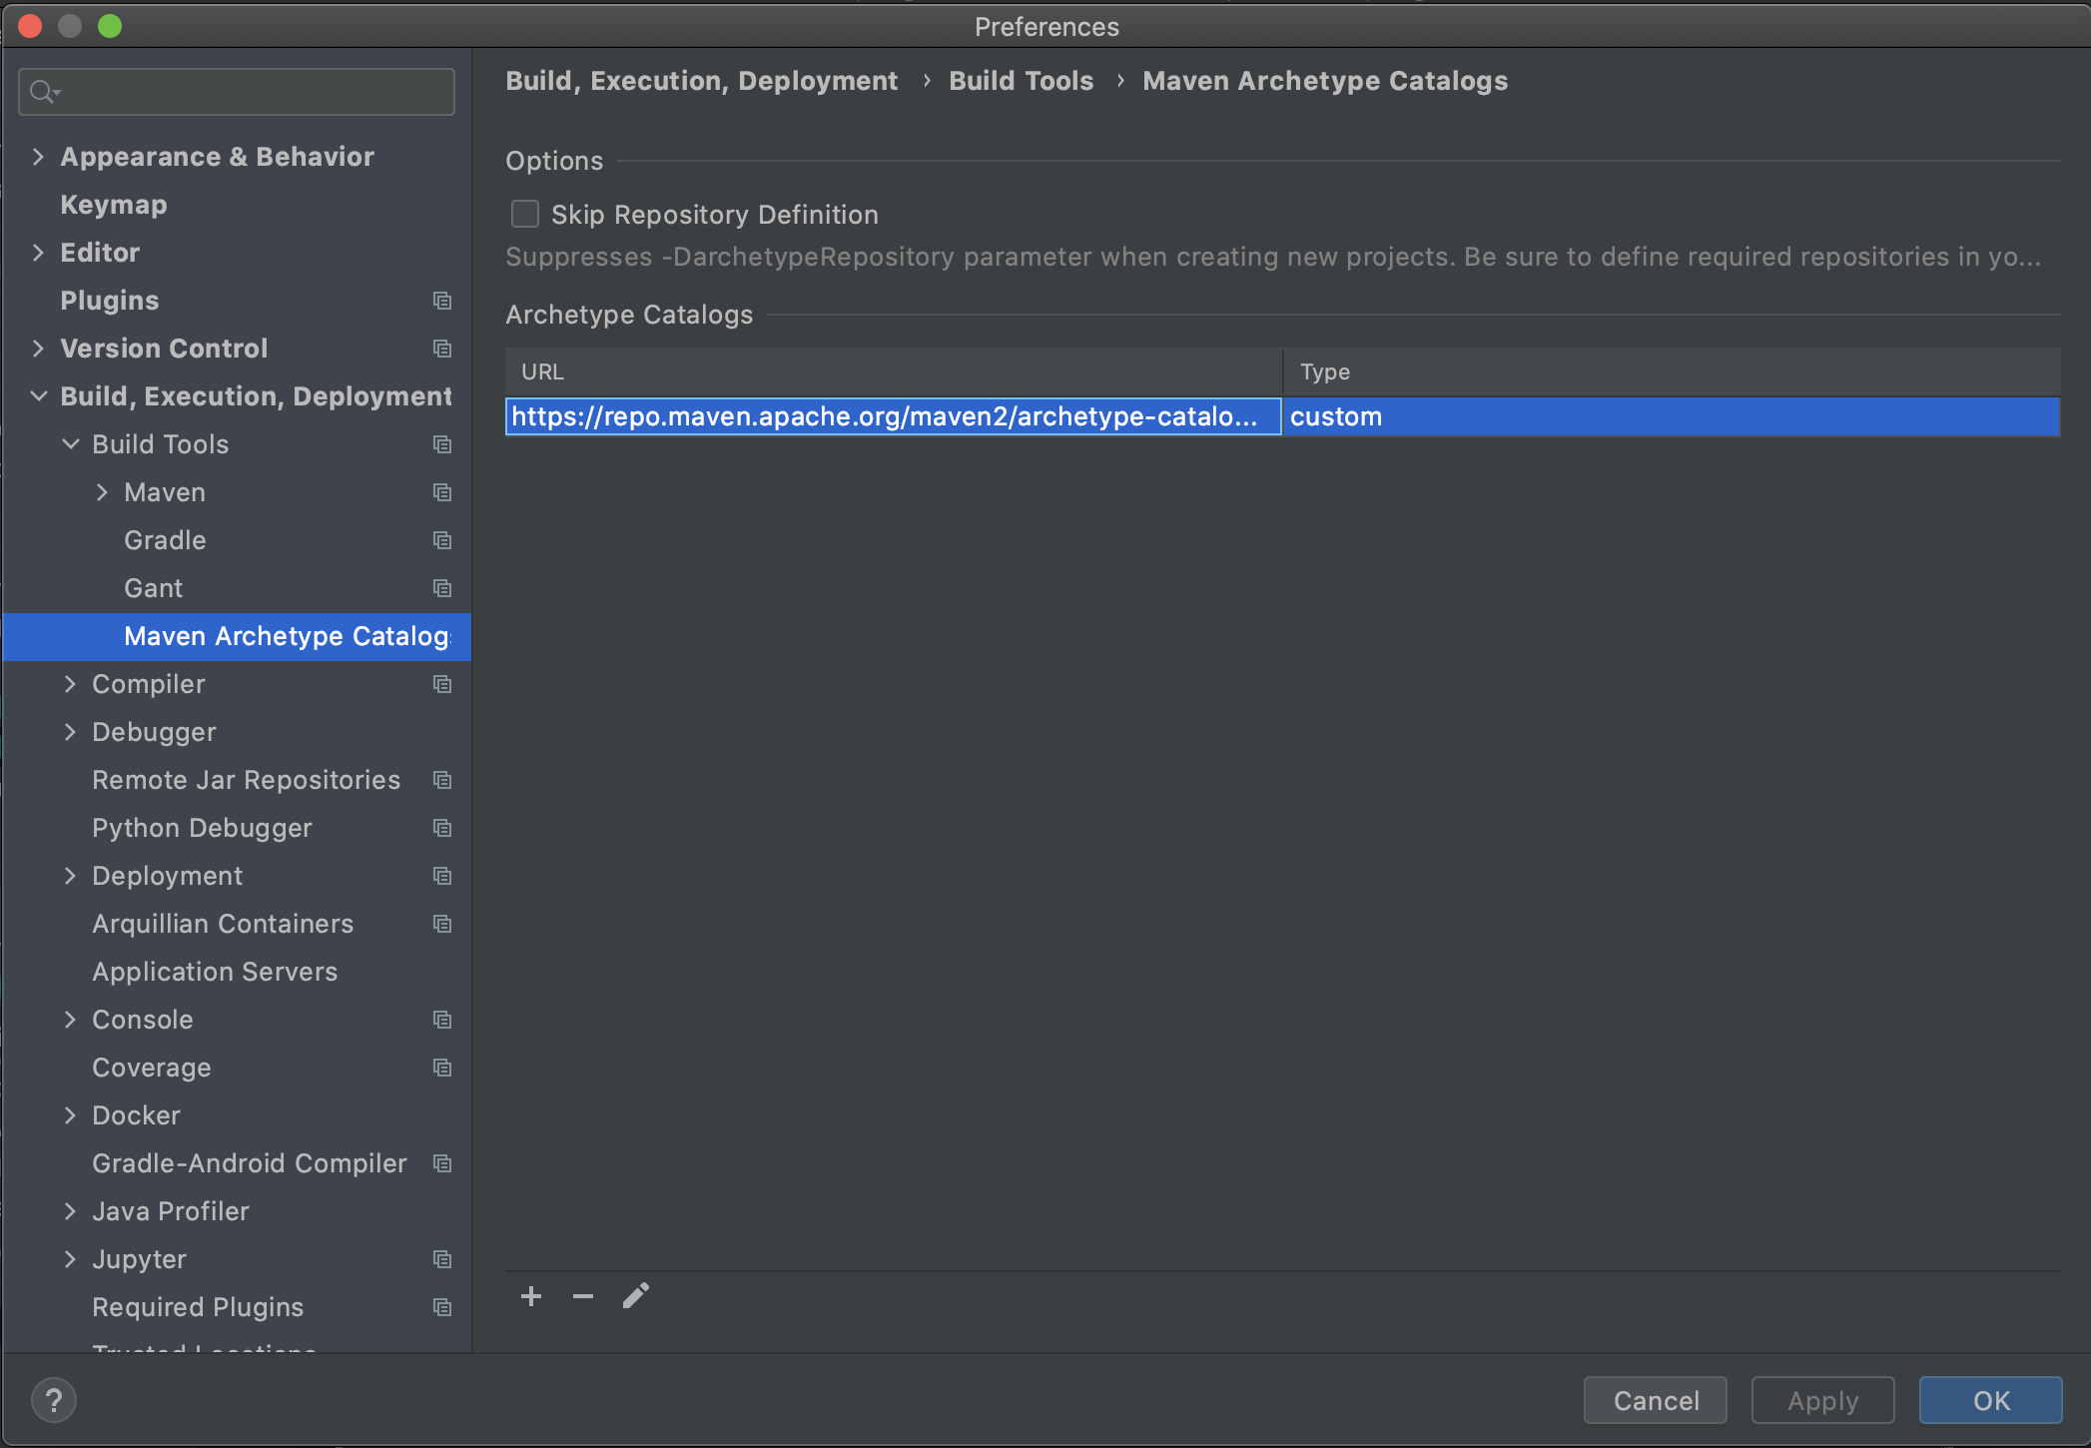The width and height of the screenshot is (2091, 1448).
Task: Click project-level icon next to Arquillian Containers
Action: (x=442, y=924)
